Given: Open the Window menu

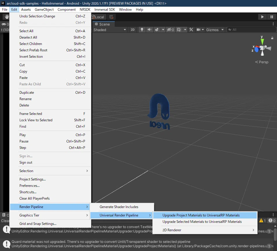Looking at the screenshot, I should [125, 9].
